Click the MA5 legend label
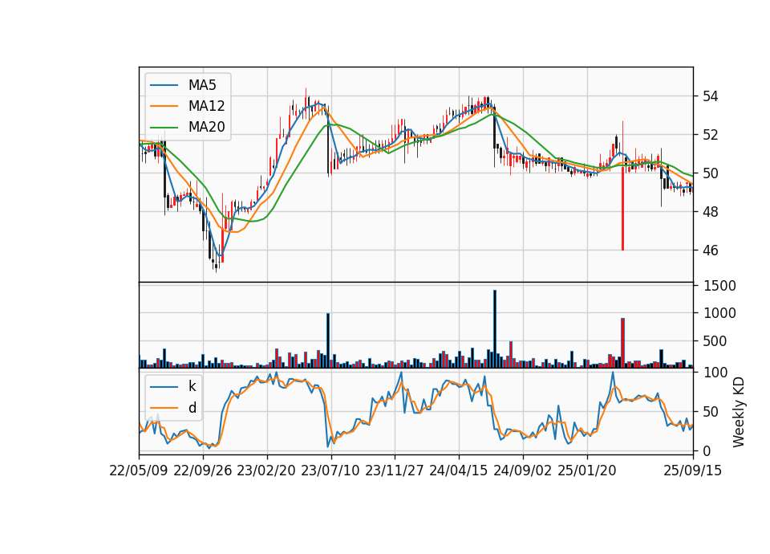Viewport: 770px width, 554px height. (x=202, y=85)
